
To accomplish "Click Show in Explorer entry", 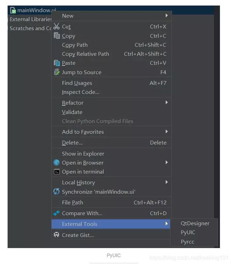I will click(x=83, y=154).
